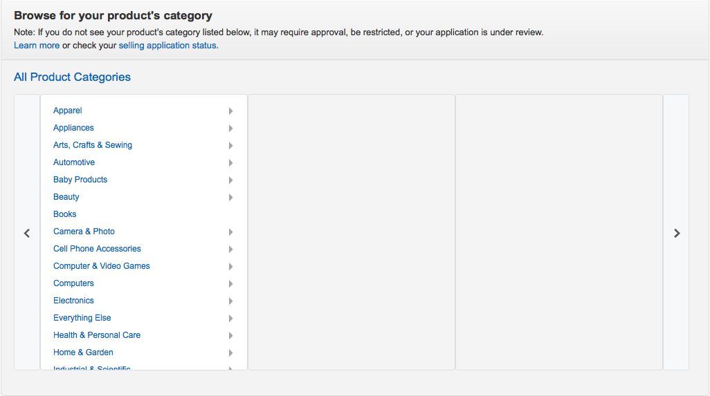Image resolution: width=710 pixels, height=396 pixels.
Task: Open the Everything Else category
Action: [82, 318]
